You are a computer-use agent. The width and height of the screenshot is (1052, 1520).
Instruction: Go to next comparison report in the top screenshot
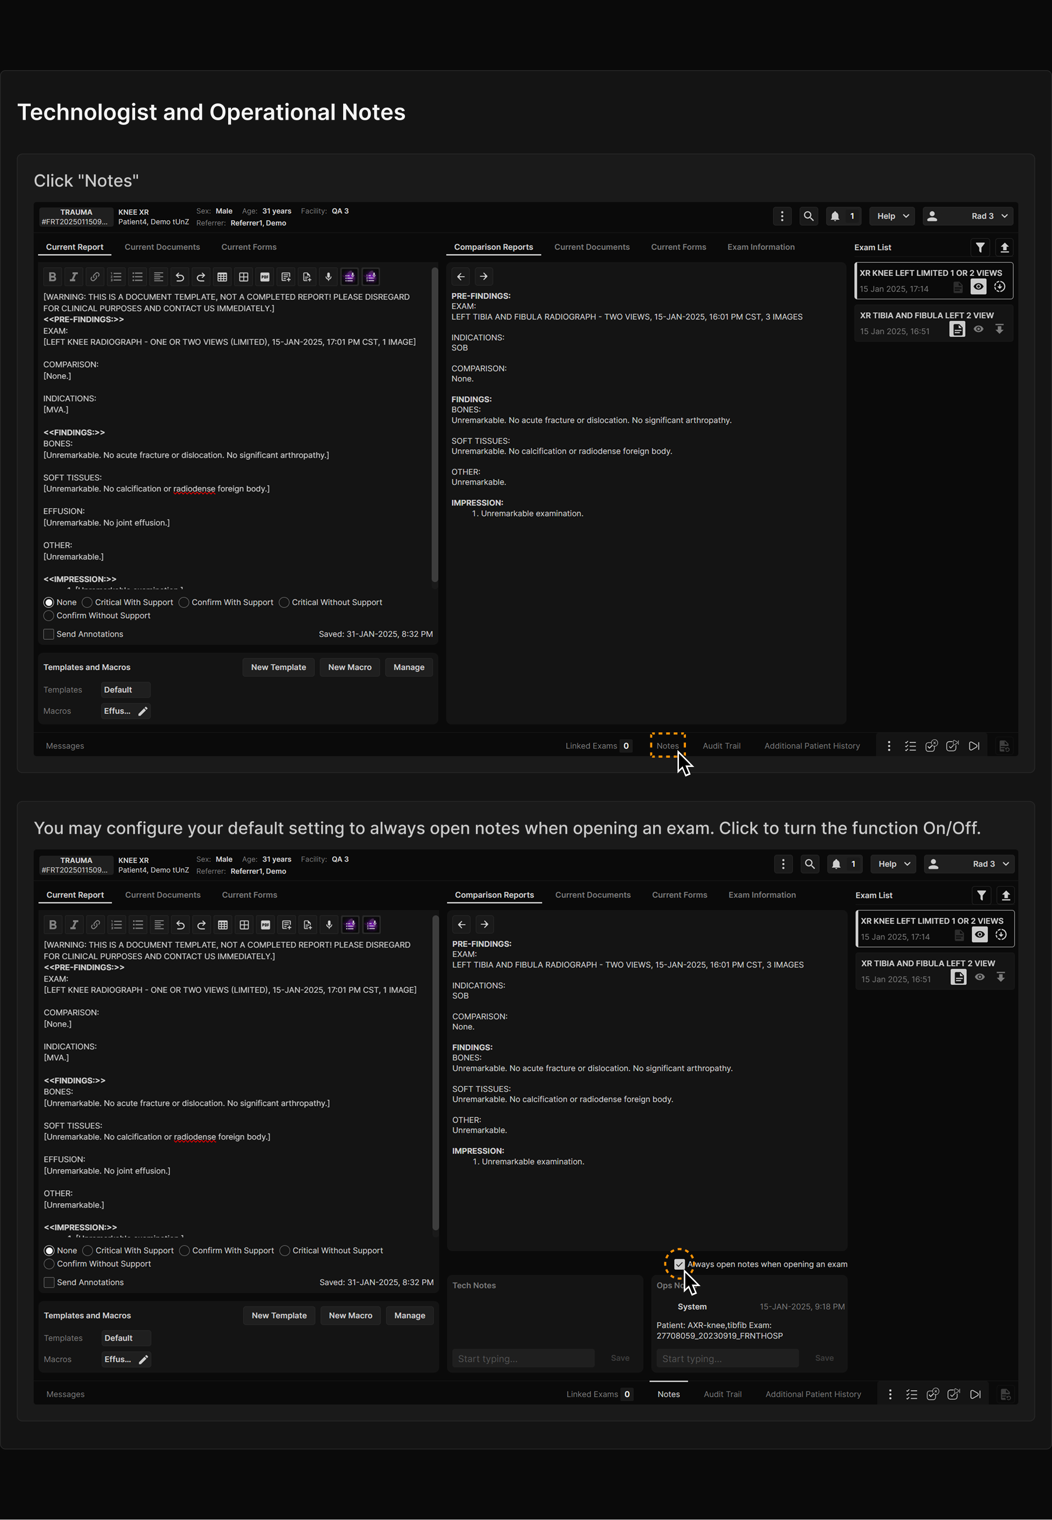(x=484, y=277)
